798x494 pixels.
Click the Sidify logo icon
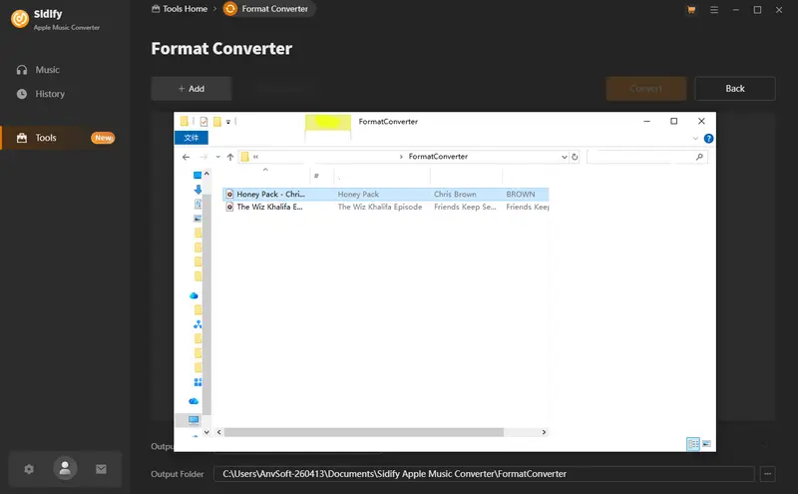(20, 19)
